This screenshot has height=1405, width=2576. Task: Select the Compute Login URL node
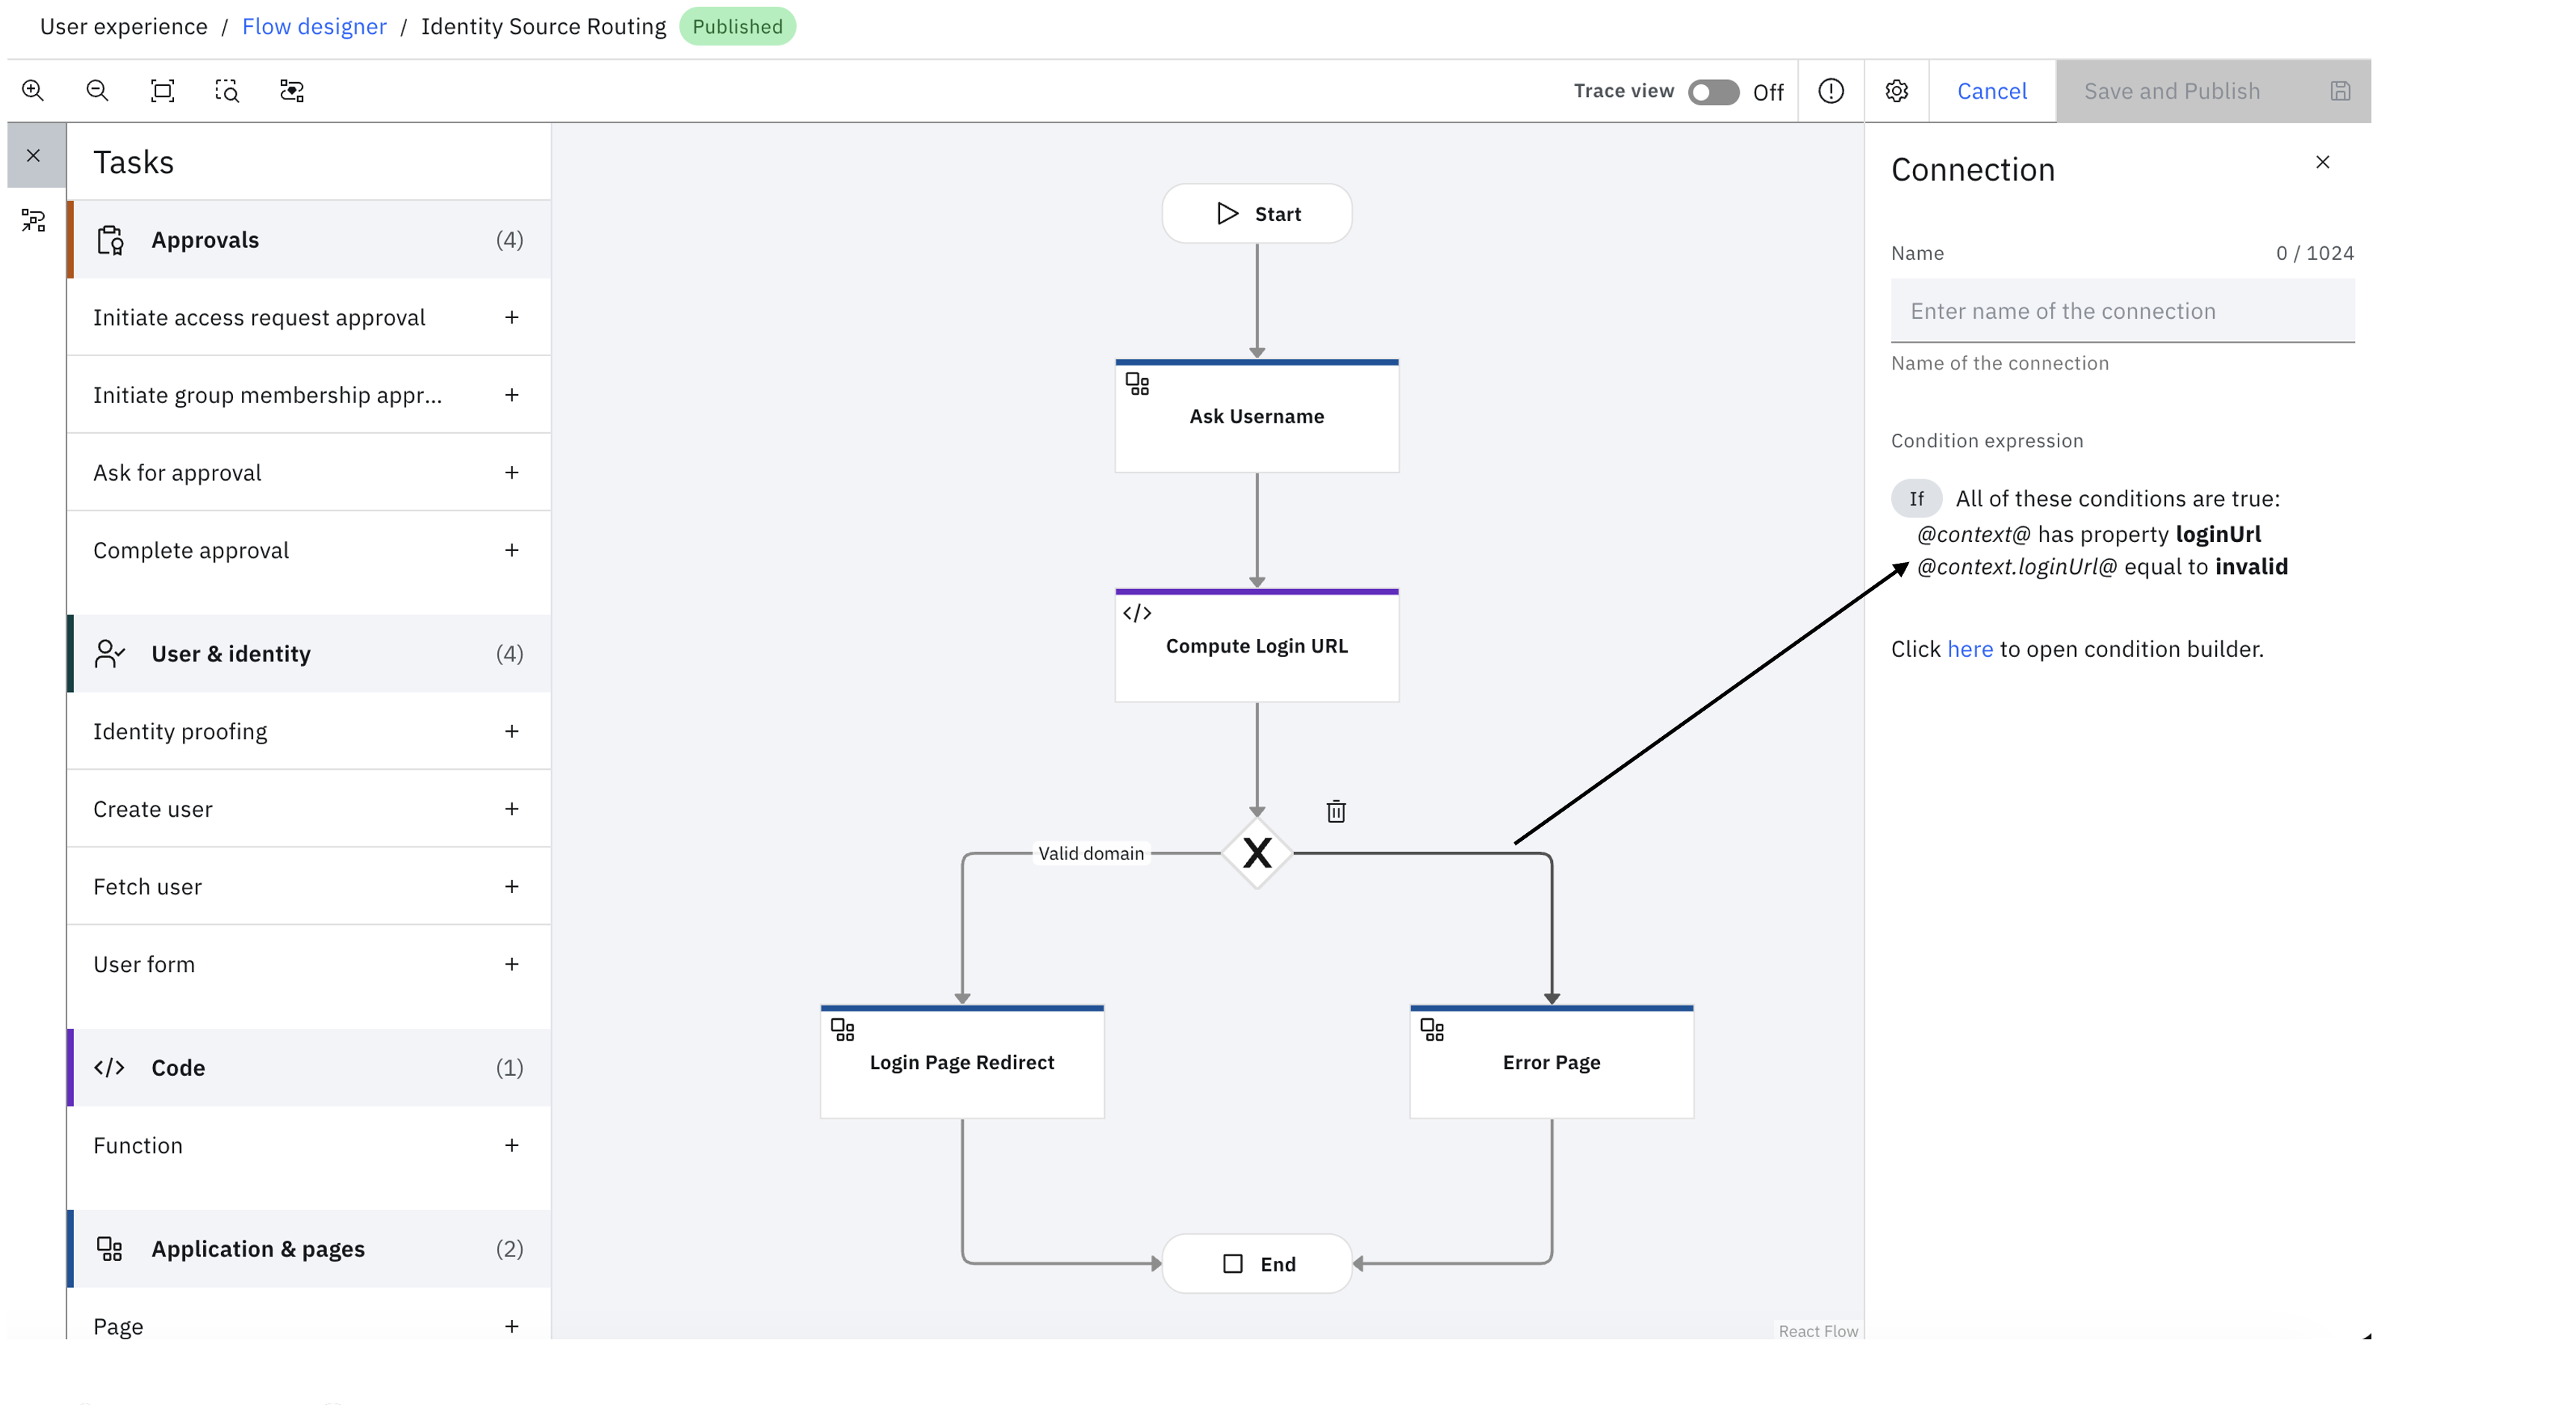tap(1257, 645)
